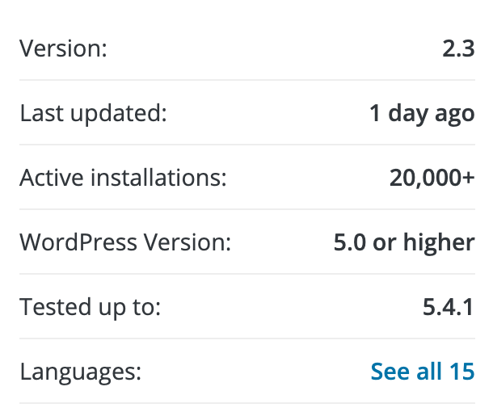Viewport: 493px width, 412px height.
Task: Click the "Version:" label
Action: (63, 48)
